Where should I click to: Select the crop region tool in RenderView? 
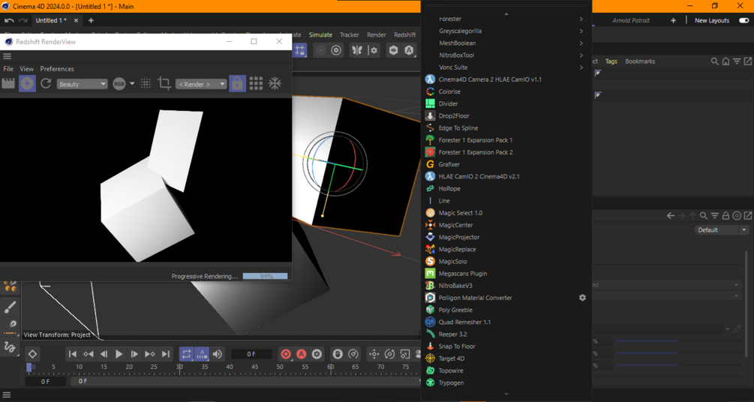[x=164, y=84]
